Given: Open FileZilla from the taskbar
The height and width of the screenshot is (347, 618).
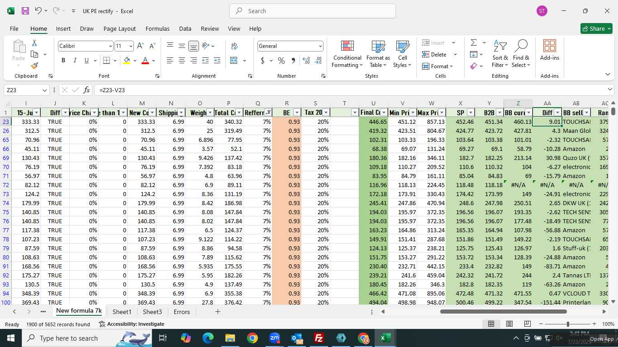Looking at the screenshot, I should [319, 338].
